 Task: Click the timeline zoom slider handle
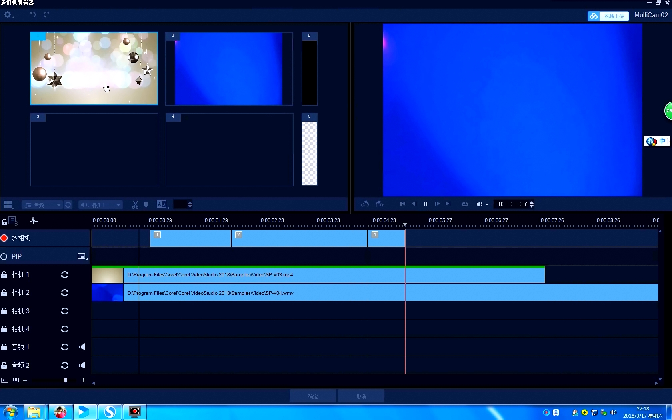pos(66,380)
